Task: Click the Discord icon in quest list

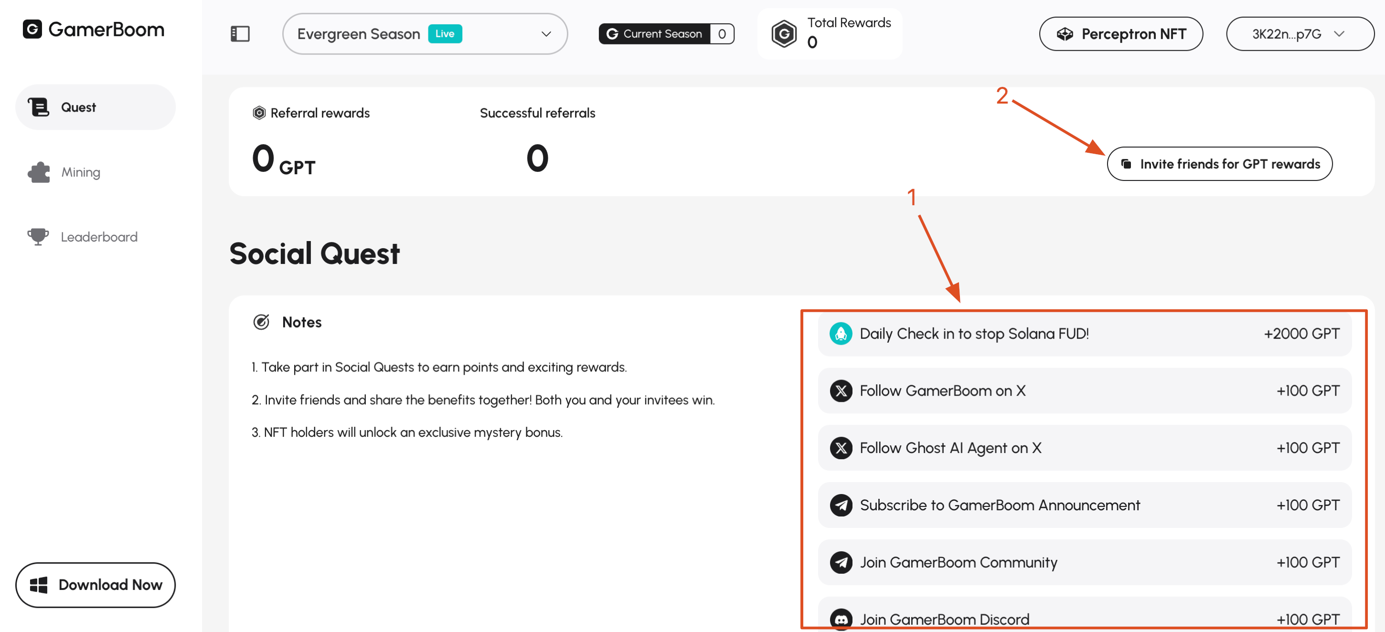Action: tap(841, 620)
